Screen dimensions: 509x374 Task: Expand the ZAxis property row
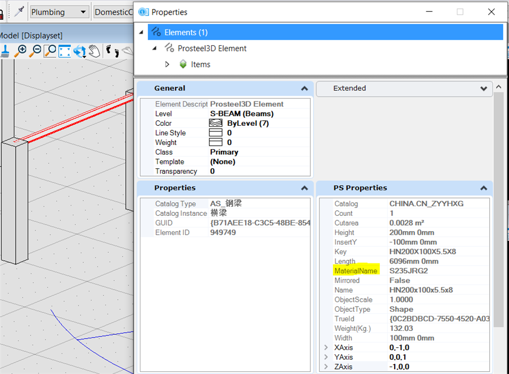pos(326,367)
